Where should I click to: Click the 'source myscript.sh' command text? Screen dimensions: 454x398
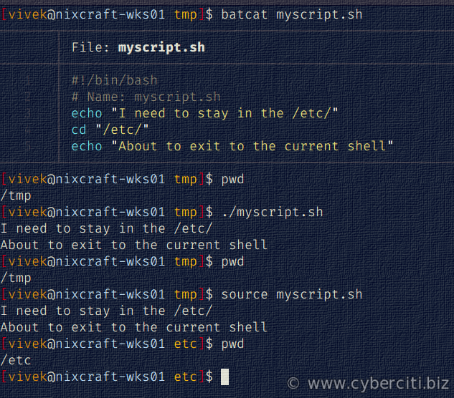pyautogui.click(x=292, y=294)
